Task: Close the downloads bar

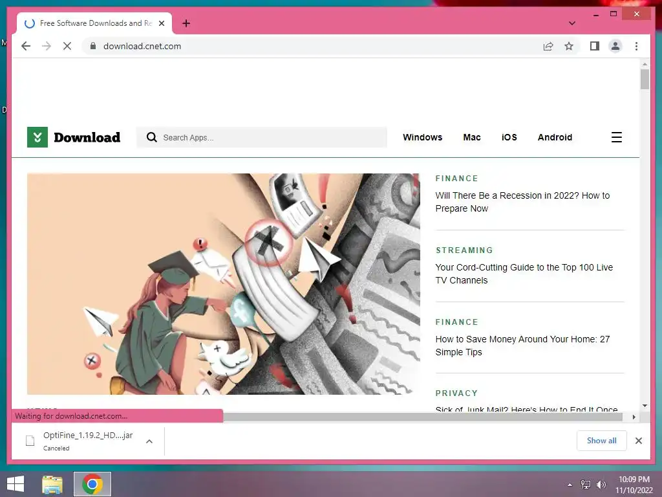Action: point(639,441)
